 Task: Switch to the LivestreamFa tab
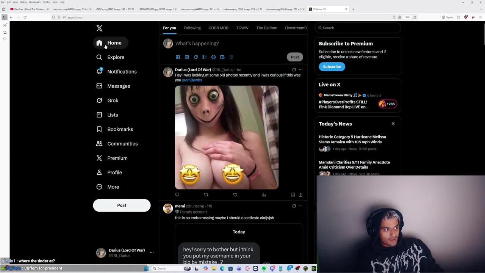[x=296, y=28]
